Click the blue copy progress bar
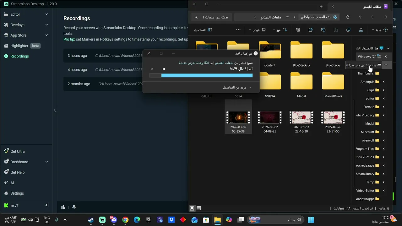Viewport: 402px width, 226px height. tap(207, 75)
